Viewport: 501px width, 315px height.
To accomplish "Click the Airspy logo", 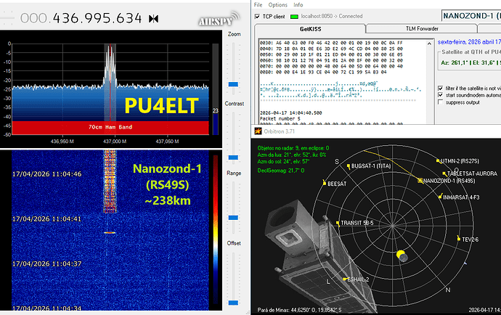I will [x=219, y=19].
